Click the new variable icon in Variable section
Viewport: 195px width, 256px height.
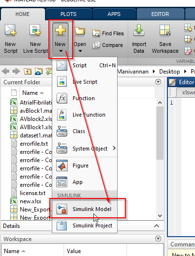188,28
